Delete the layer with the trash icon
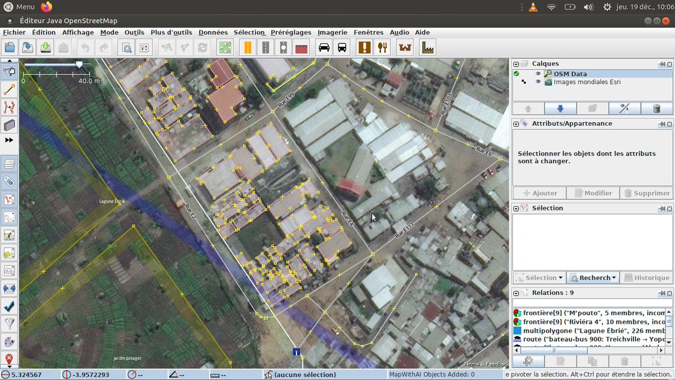The width and height of the screenshot is (675, 380). [656, 109]
